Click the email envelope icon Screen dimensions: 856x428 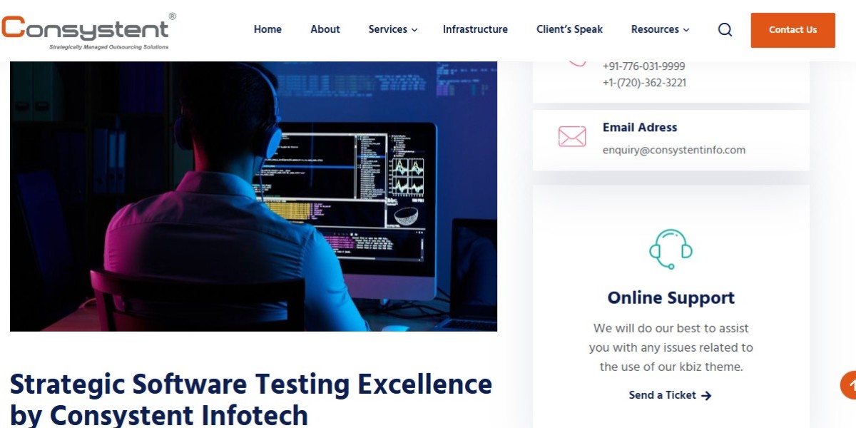pyautogui.click(x=572, y=137)
